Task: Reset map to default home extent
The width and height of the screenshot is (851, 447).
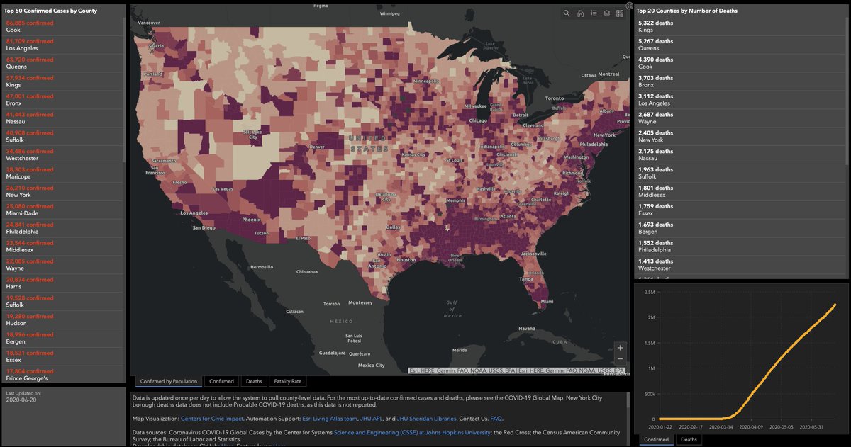Action: point(580,13)
